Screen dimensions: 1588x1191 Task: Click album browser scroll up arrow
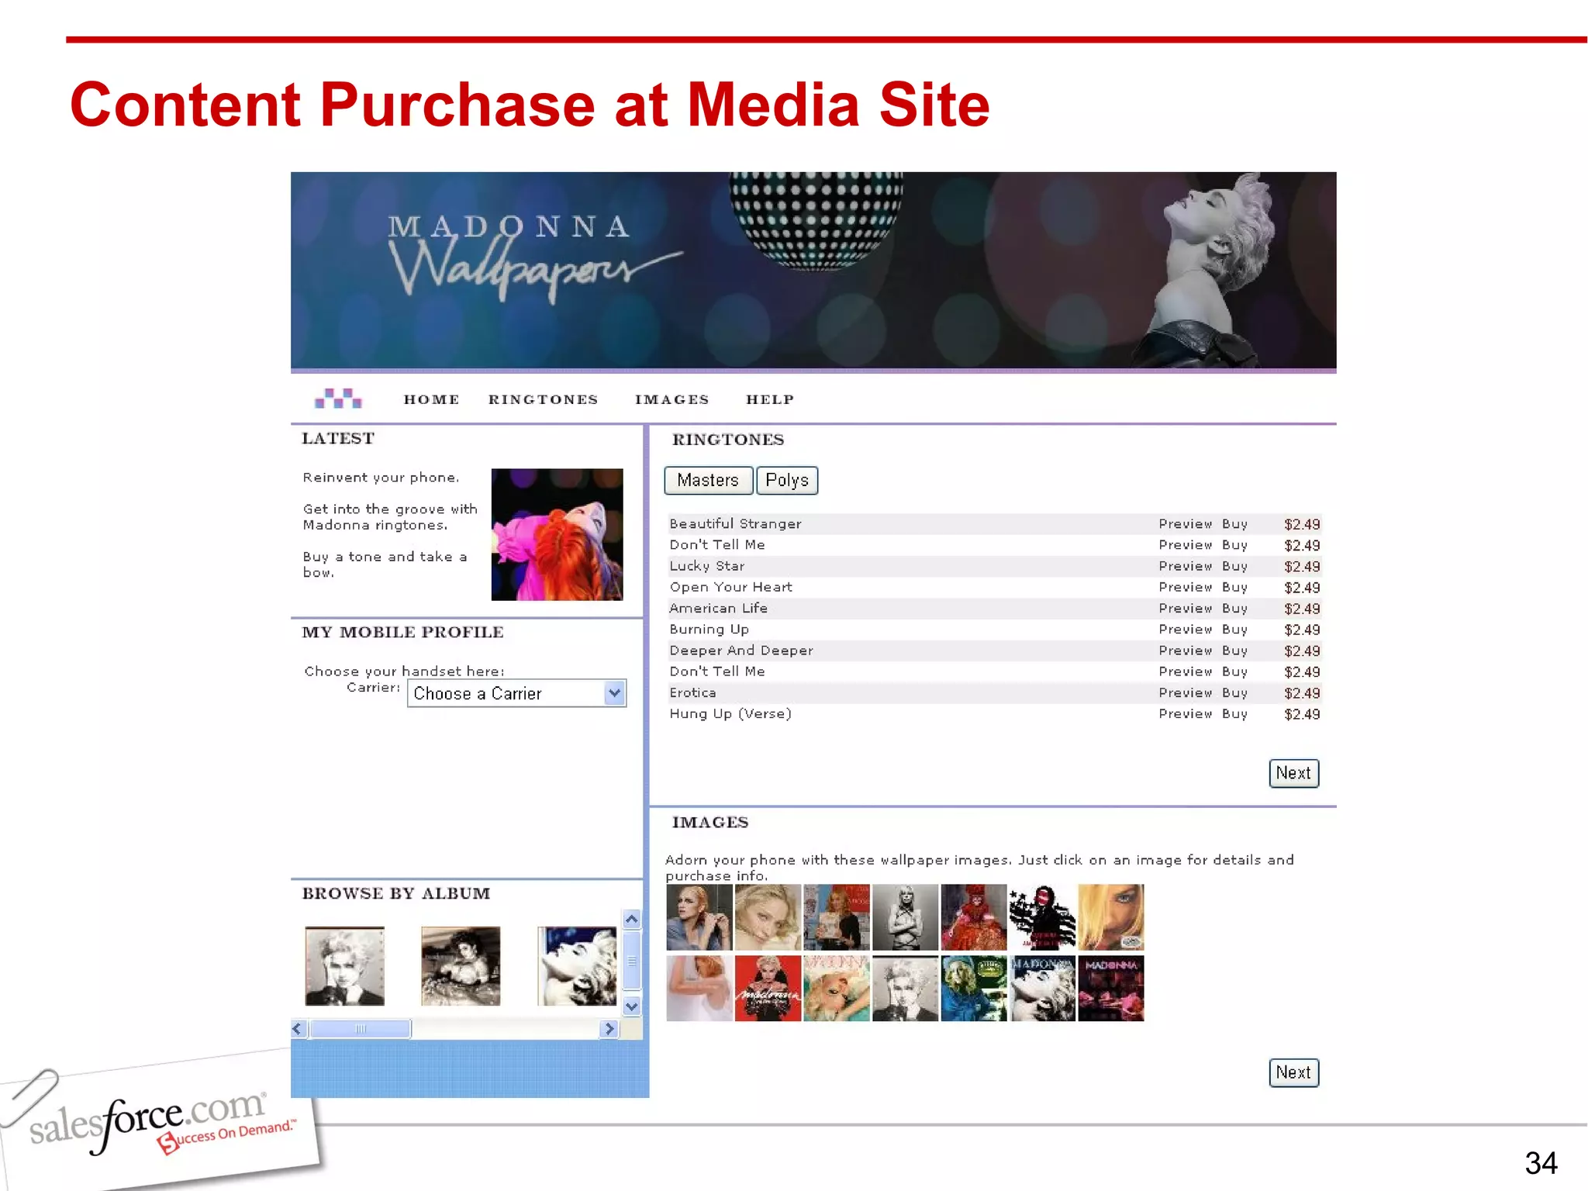click(632, 920)
